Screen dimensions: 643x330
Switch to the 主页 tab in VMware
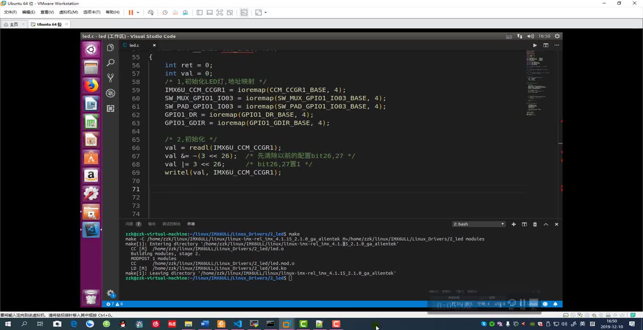coord(14,24)
